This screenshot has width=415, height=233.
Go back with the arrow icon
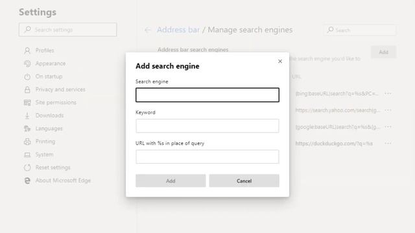(148, 30)
